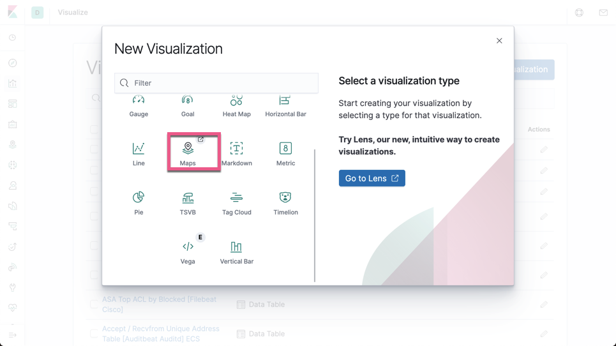Image resolution: width=616 pixels, height=346 pixels.
Task: Select the Tag Cloud visualization
Action: coord(236,202)
